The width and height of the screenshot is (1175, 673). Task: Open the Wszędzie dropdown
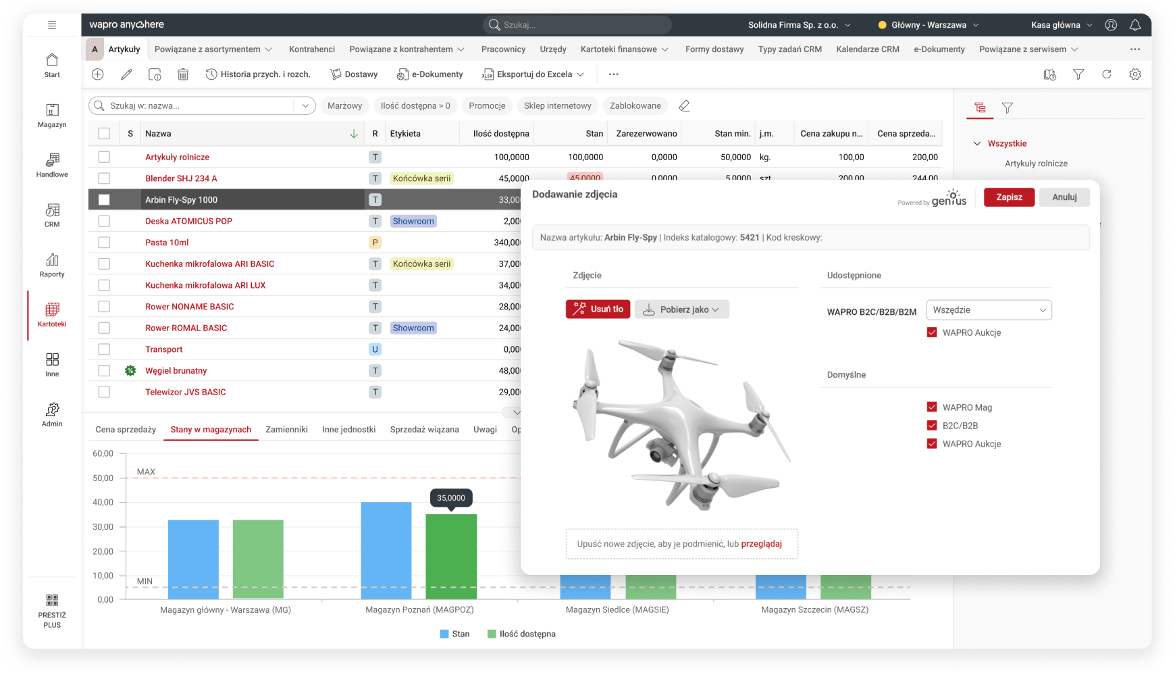(x=989, y=310)
